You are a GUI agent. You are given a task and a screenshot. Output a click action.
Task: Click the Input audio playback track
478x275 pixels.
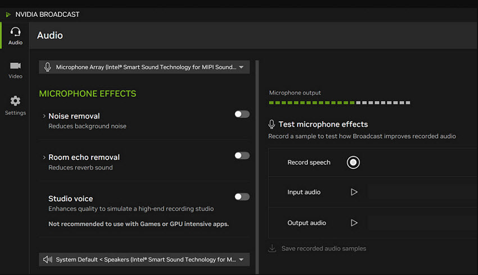[x=422, y=192]
